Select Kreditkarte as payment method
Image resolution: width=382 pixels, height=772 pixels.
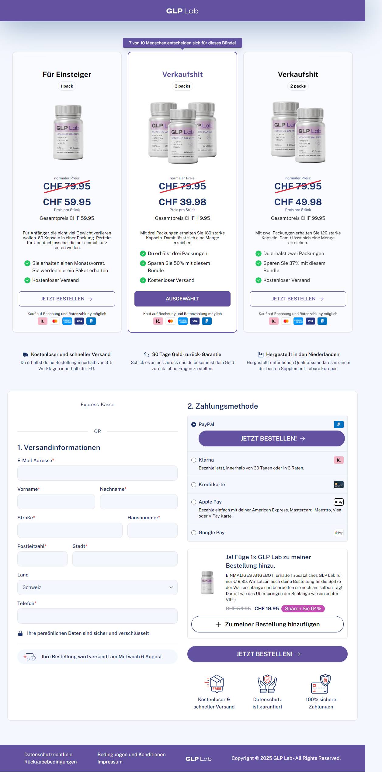(194, 485)
